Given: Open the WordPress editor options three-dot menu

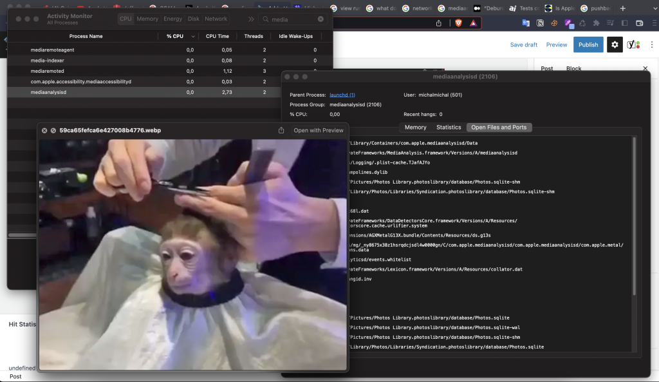Looking at the screenshot, I should 652,44.
